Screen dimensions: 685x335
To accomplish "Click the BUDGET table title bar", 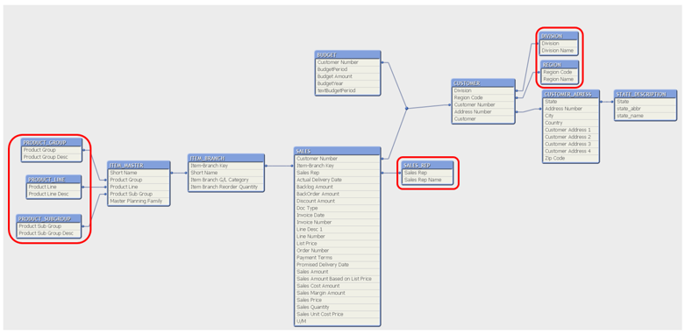I will [347, 54].
